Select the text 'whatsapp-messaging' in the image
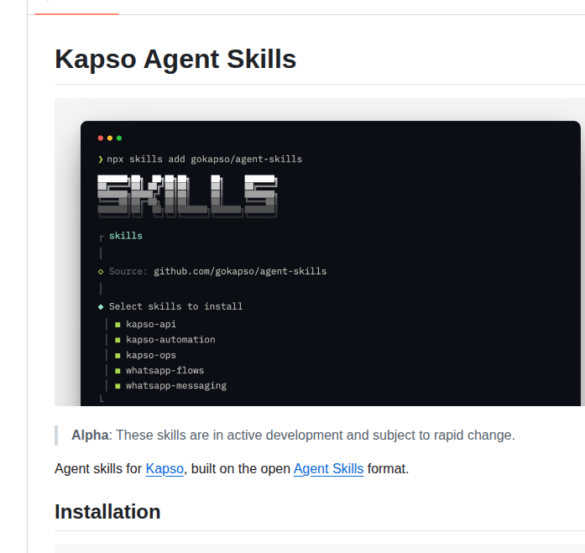 coord(176,386)
